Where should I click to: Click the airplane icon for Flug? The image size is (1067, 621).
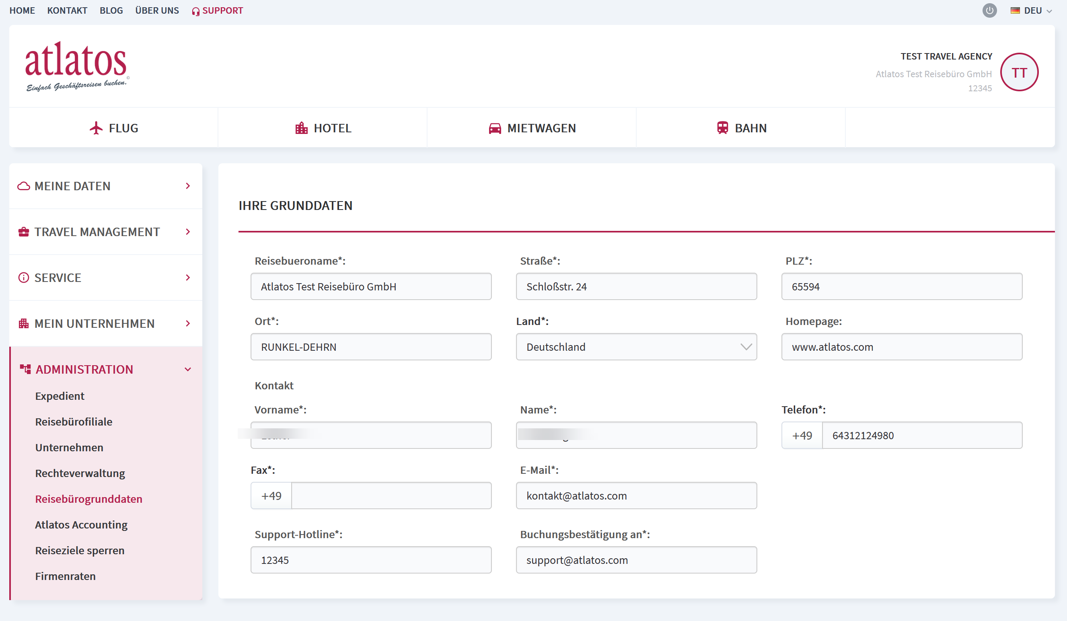[x=96, y=128]
